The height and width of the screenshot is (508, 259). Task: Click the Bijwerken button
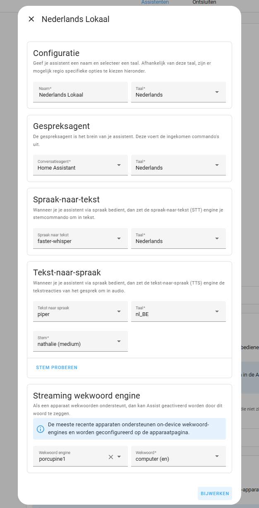click(x=215, y=493)
